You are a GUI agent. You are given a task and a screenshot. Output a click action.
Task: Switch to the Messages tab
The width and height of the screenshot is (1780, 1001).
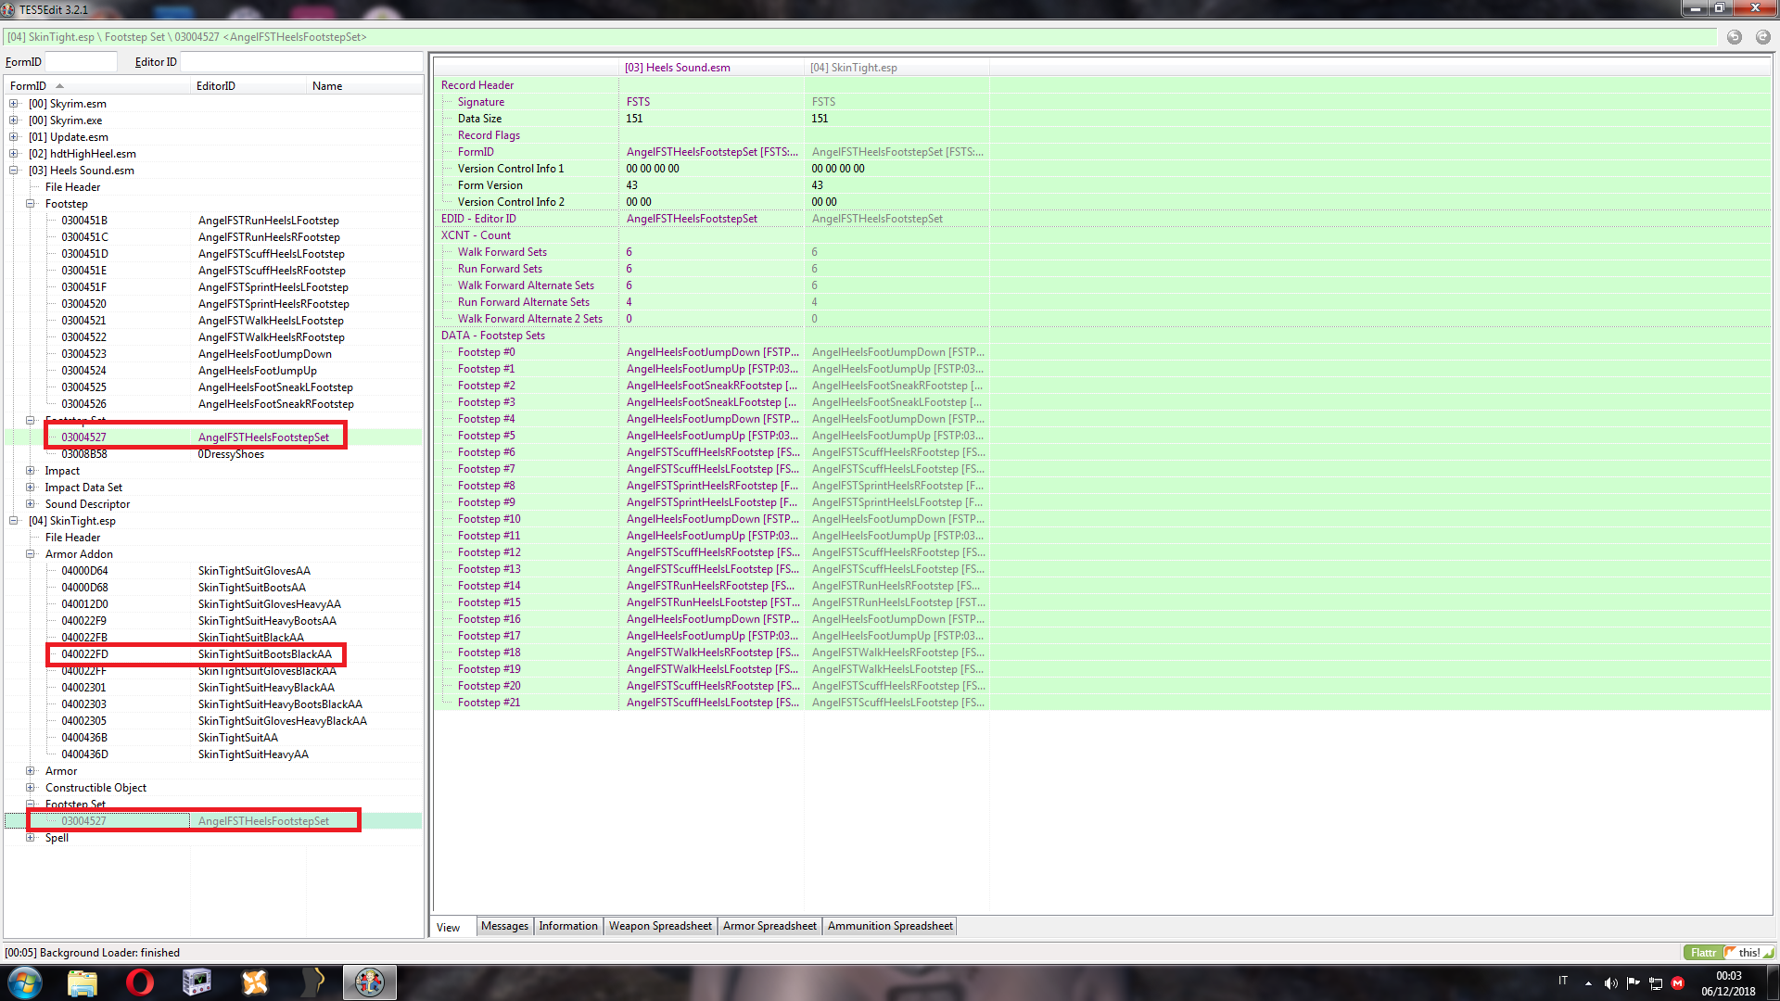504,926
